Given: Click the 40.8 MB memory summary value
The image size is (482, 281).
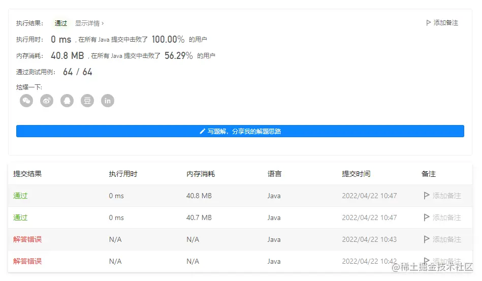Looking at the screenshot, I should click(68, 56).
